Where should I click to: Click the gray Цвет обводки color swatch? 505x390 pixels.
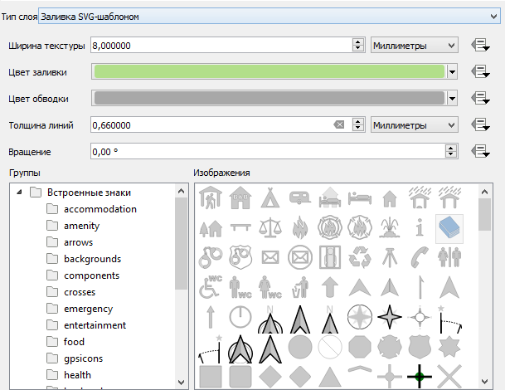point(269,99)
